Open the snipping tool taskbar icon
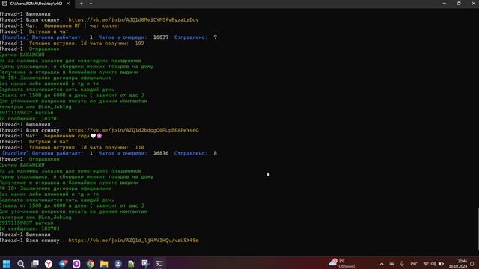Image resolution: width=479 pixels, height=269 pixels. 145,264
